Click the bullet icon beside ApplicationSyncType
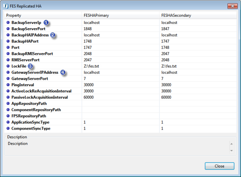Viewport: 241px width, 177px height. point(8,122)
